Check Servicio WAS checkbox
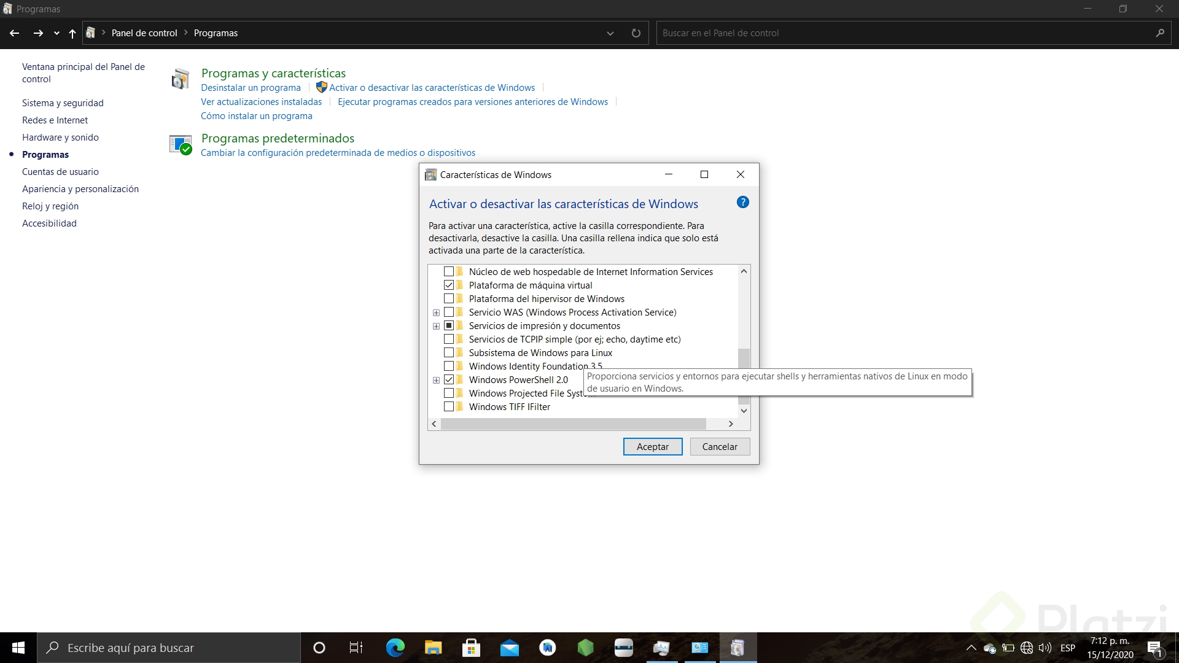 tap(449, 312)
